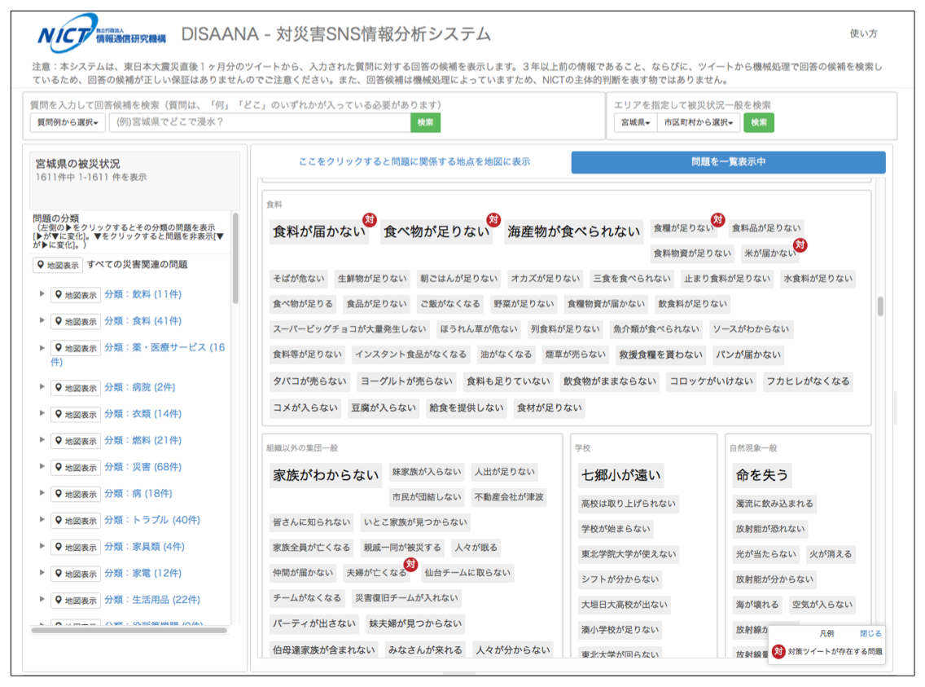Click red 対 badge on 米が届かない
The height and width of the screenshot is (687, 925).
point(800,244)
